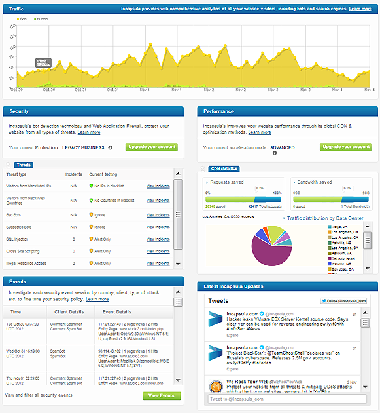Image resolution: width=380 pixels, height=413 pixels.
Task: View incidents for Visitors from blacklisted IPs
Action: [x=158, y=186]
